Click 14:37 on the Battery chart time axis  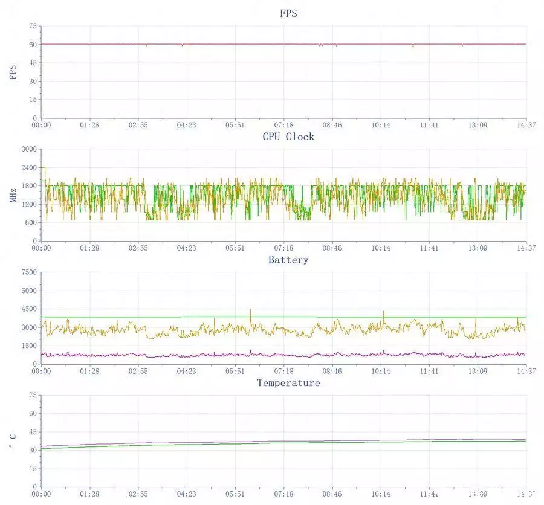(x=526, y=372)
